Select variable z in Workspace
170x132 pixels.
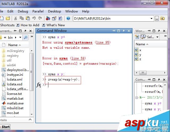pos(140,59)
